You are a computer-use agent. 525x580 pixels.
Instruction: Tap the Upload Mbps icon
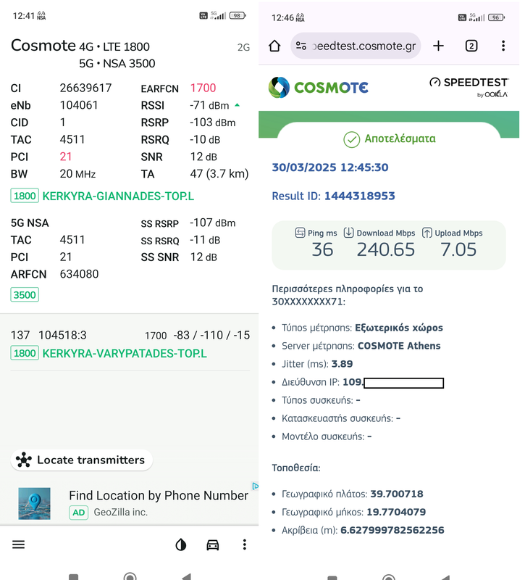coord(427,233)
